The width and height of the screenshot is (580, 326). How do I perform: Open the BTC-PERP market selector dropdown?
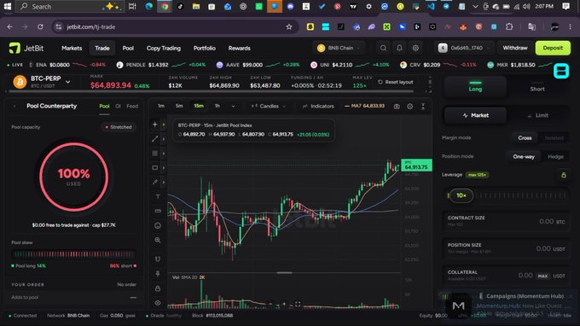pyautogui.click(x=68, y=81)
